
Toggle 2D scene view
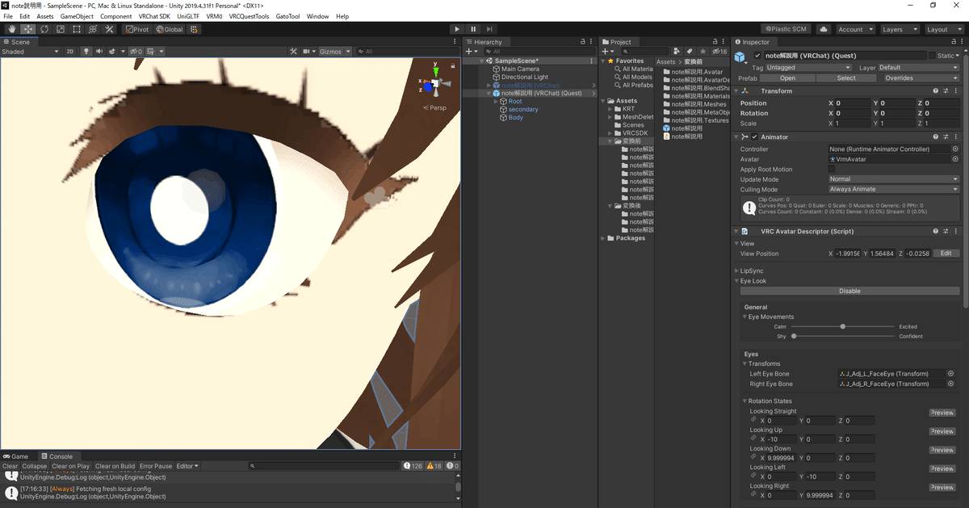tap(70, 51)
